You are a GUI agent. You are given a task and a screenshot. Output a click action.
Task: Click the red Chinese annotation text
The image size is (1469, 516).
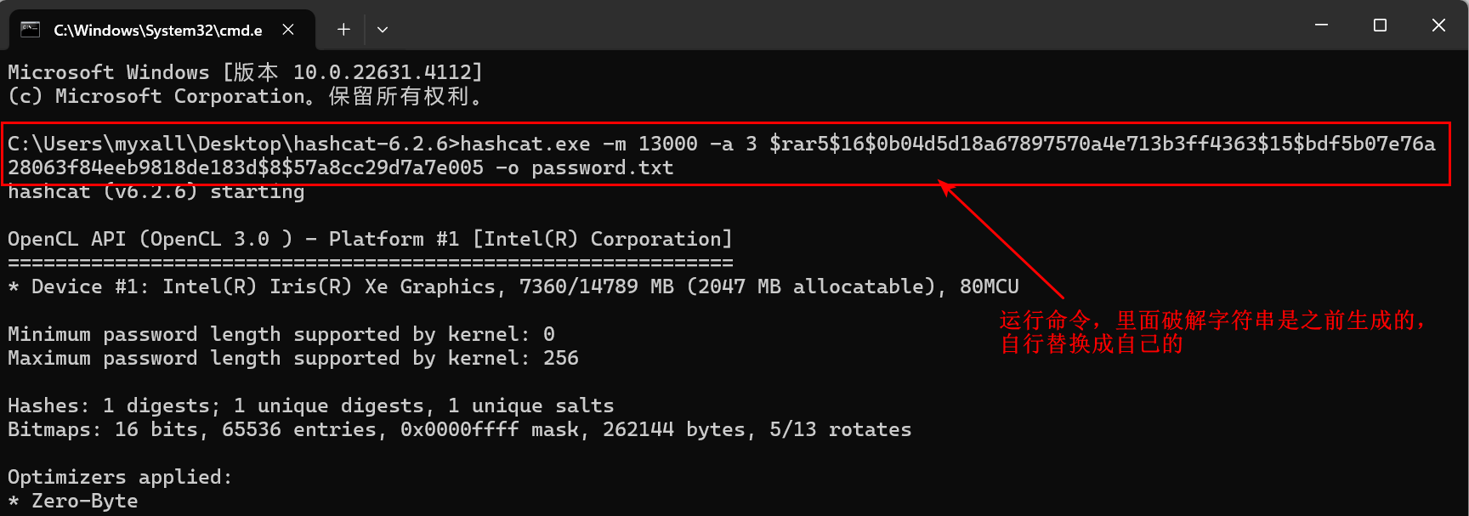pyautogui.click(x=1214, y=332)
